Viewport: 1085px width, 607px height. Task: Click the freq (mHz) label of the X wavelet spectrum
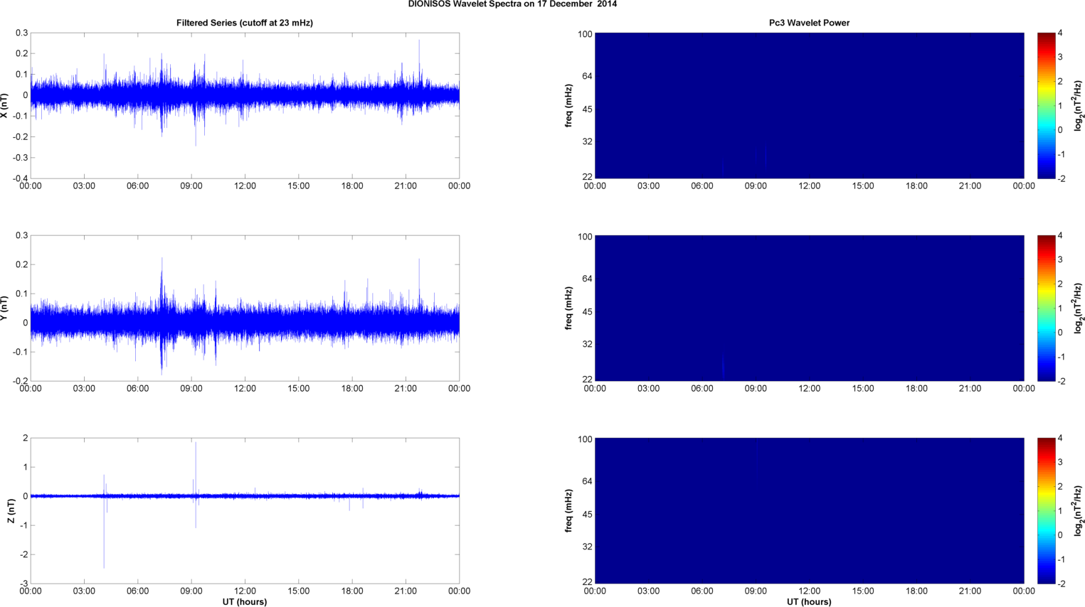568,105
